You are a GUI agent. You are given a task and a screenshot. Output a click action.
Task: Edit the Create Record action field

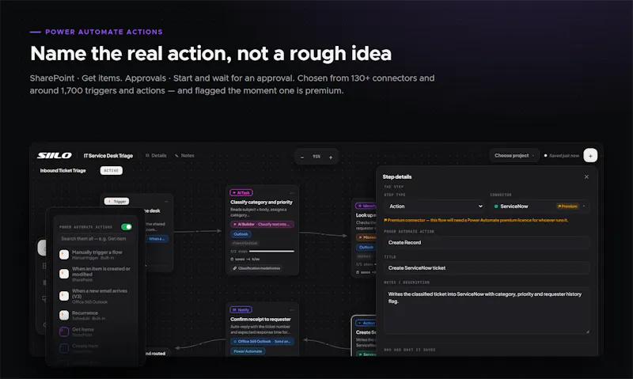point(487,243)
